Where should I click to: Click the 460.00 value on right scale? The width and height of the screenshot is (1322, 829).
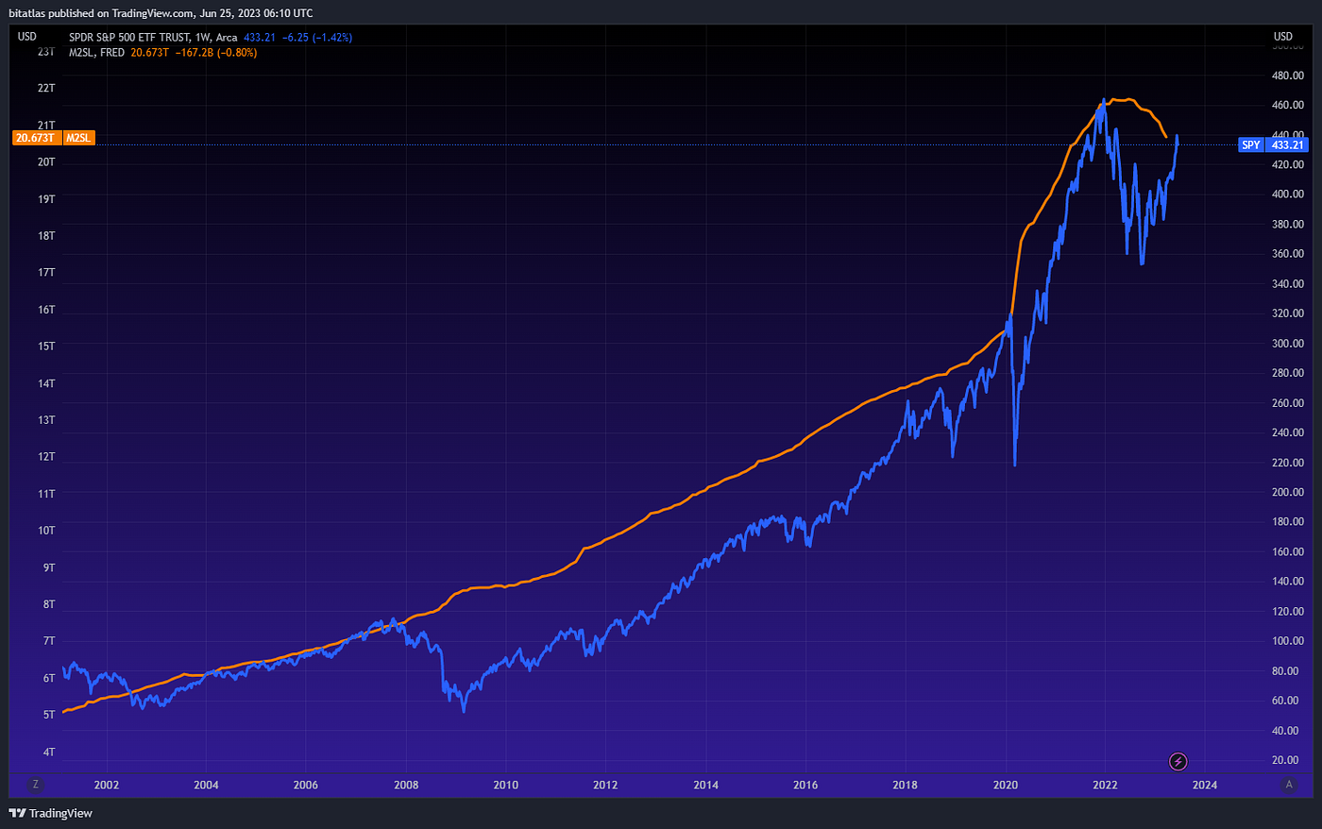click(1288, 105)
